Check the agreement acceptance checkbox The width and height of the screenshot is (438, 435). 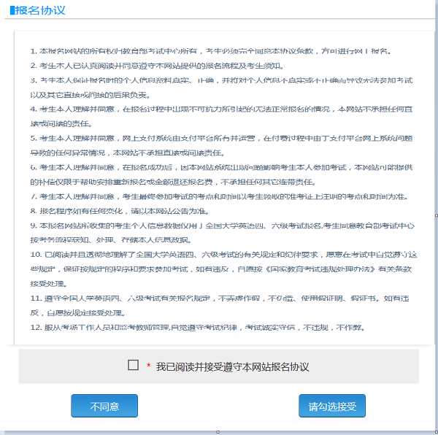tap(133, 366)
